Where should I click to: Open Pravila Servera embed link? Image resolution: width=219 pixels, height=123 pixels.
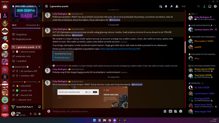62,58
